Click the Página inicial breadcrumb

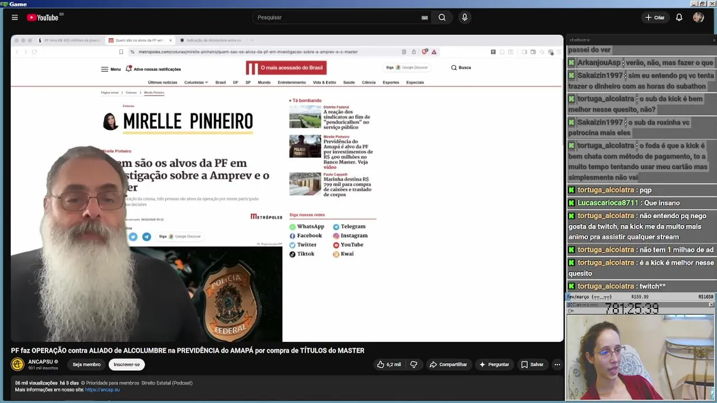pyautogui.click(x=110, y=92)
